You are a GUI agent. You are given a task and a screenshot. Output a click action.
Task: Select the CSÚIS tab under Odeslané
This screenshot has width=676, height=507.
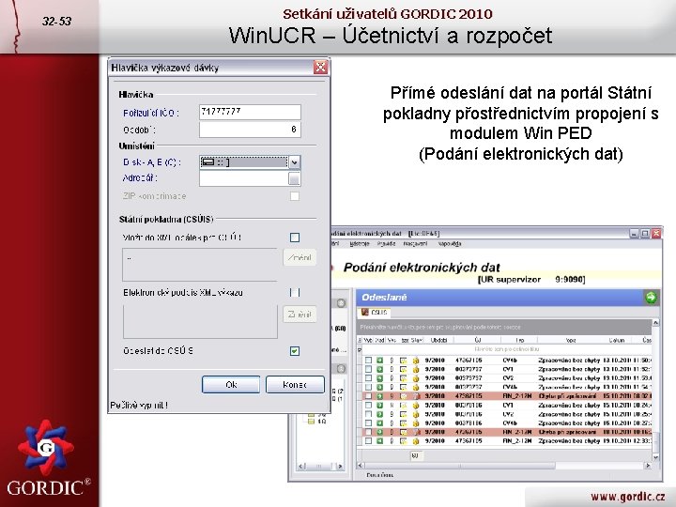(375, 312)
